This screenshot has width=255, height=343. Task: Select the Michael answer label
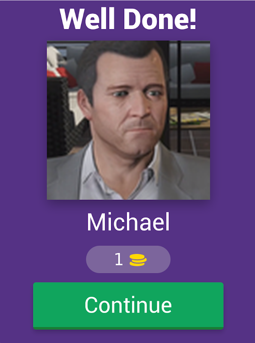[128, 222]
